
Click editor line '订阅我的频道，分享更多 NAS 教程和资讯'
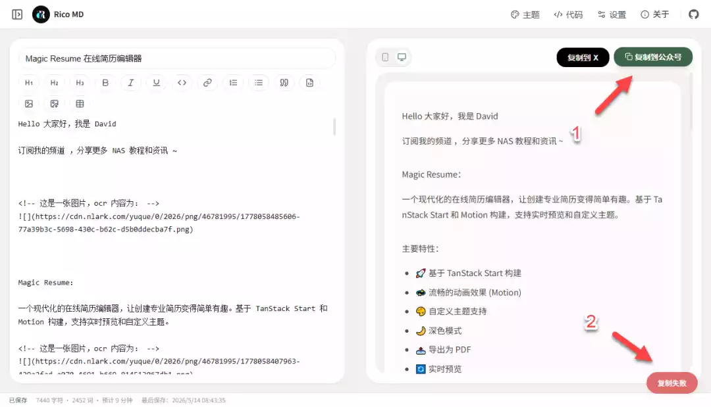coord(97,151)
